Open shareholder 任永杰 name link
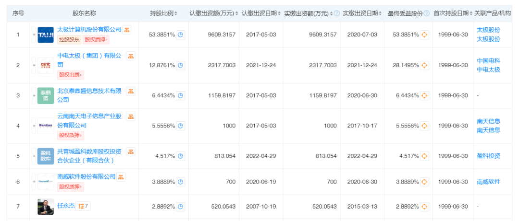The height and width of the screenshot is (221, 519). pyautogui.click(x=66, y=207)
